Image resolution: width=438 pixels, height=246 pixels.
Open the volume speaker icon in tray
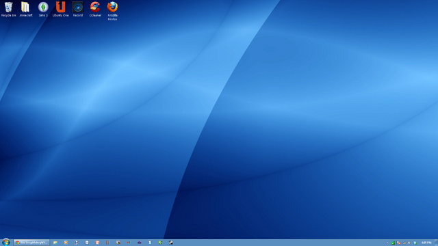pyautogui.click(x=409, y=243)
